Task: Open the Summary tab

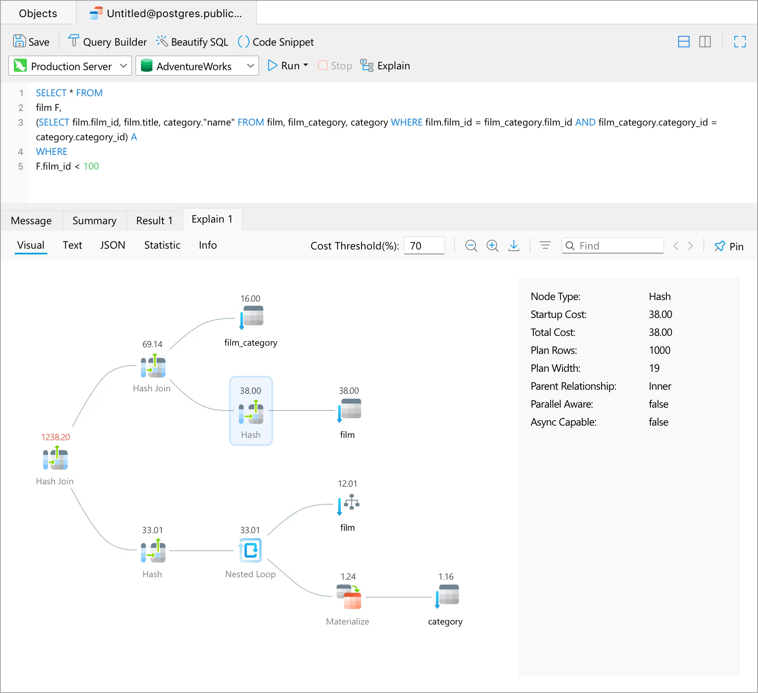Action: tap(95, 221)
